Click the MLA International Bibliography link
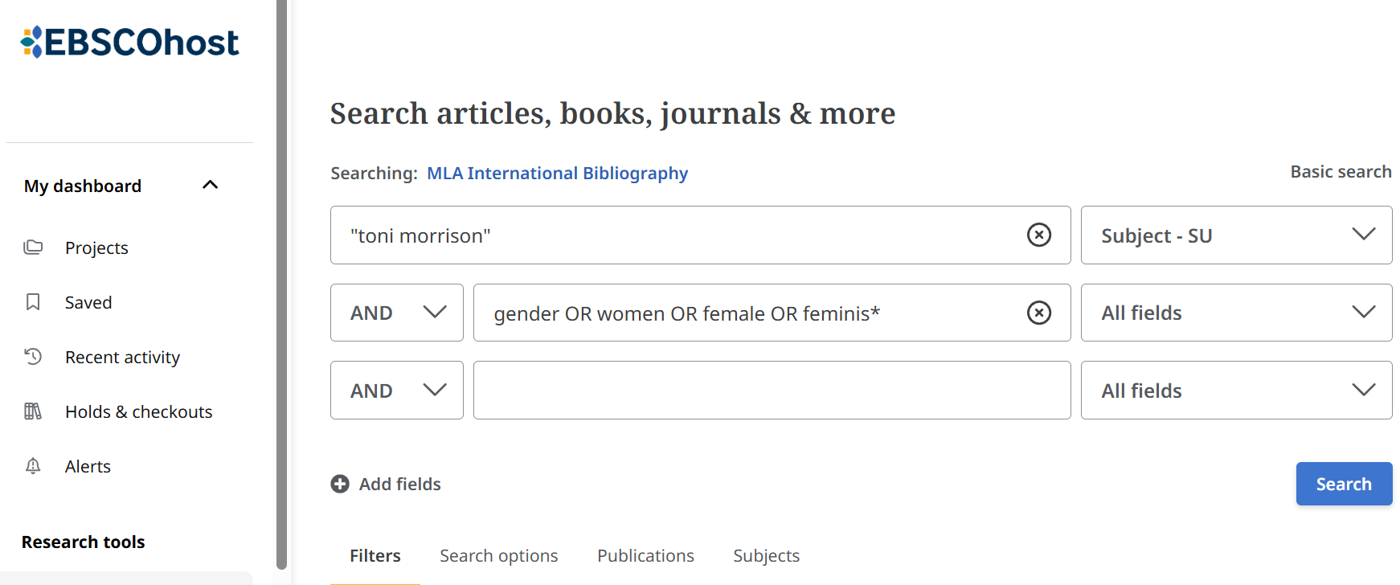Viewport: 1400px width, 585px height. (x=557, y=174)
